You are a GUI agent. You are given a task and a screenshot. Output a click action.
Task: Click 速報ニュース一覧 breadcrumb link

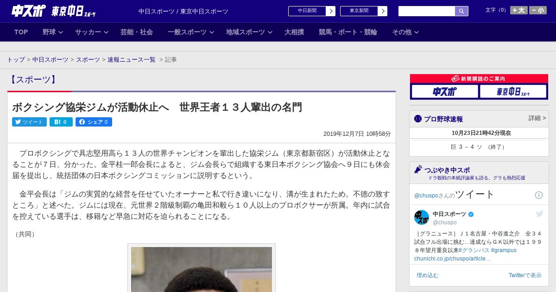pyautogui.click(x=132, y=60)
